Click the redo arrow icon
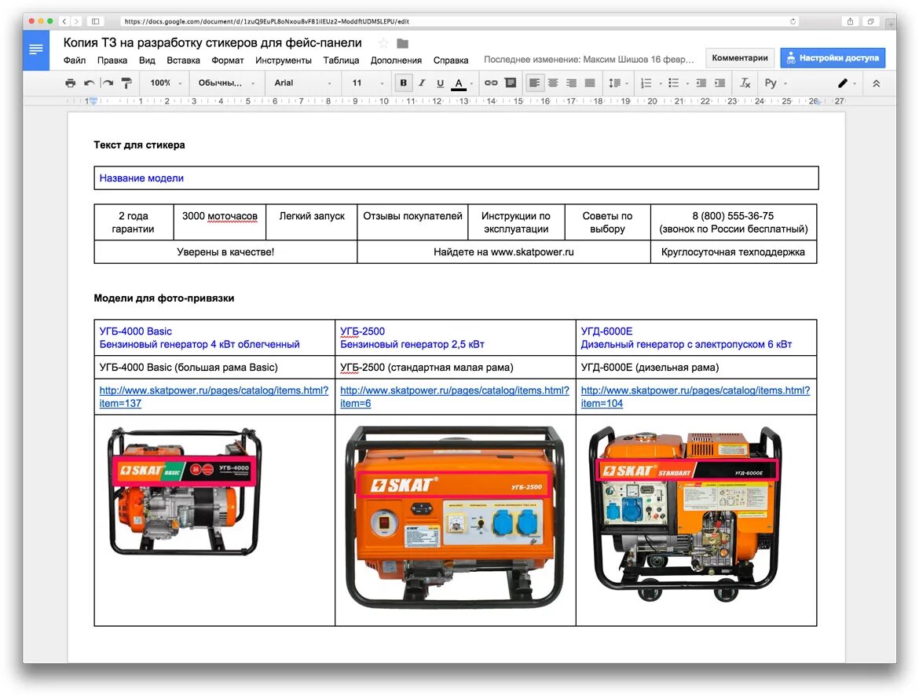Viewport: 919px width, 696px height. [x=108, y=83]
